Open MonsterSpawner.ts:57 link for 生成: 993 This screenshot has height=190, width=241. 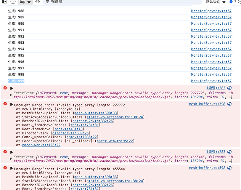pos(211,43)
